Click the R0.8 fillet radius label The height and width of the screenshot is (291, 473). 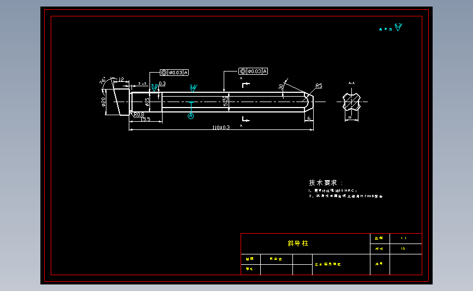point(139,115)
